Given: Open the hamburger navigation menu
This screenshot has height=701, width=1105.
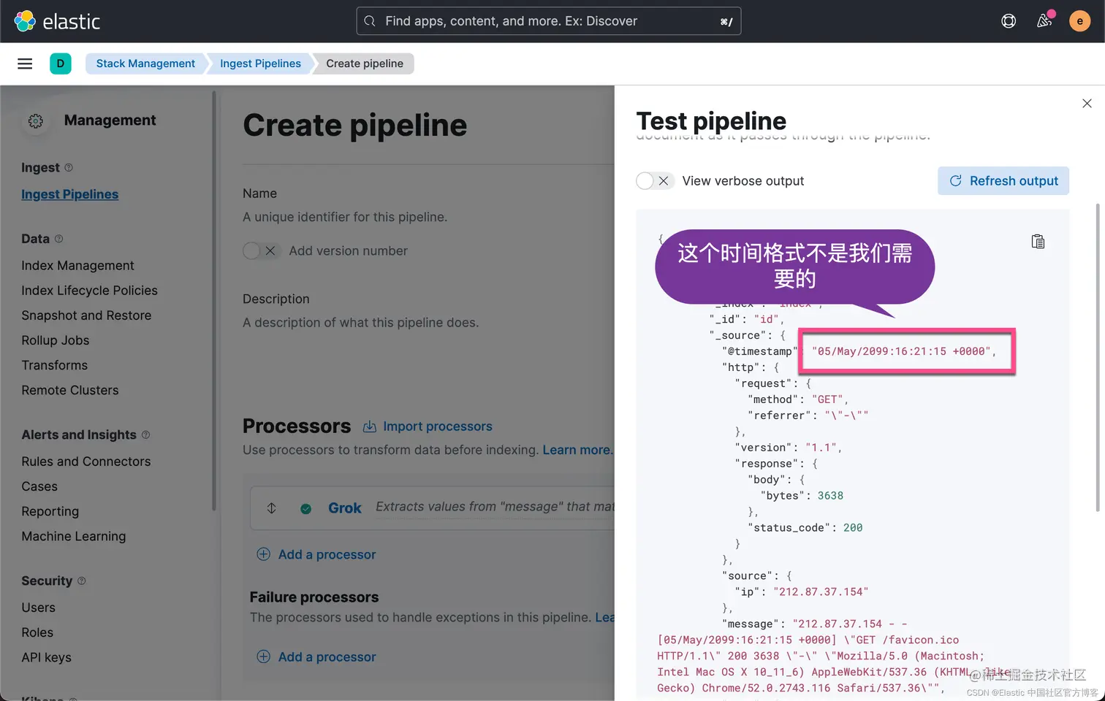Looking at the screenshot, I should point(25,64).
